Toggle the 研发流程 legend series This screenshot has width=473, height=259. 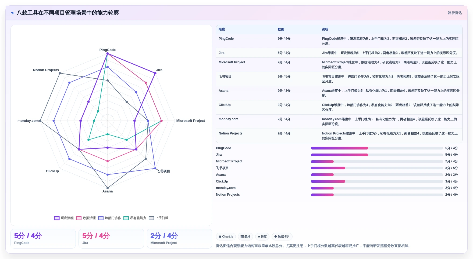[x=64, y=218]
